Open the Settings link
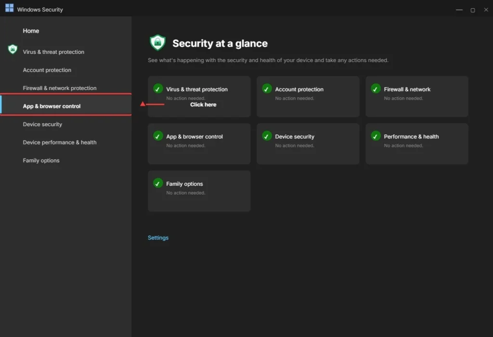Screen dimensions: 493x337 [158, 238]
